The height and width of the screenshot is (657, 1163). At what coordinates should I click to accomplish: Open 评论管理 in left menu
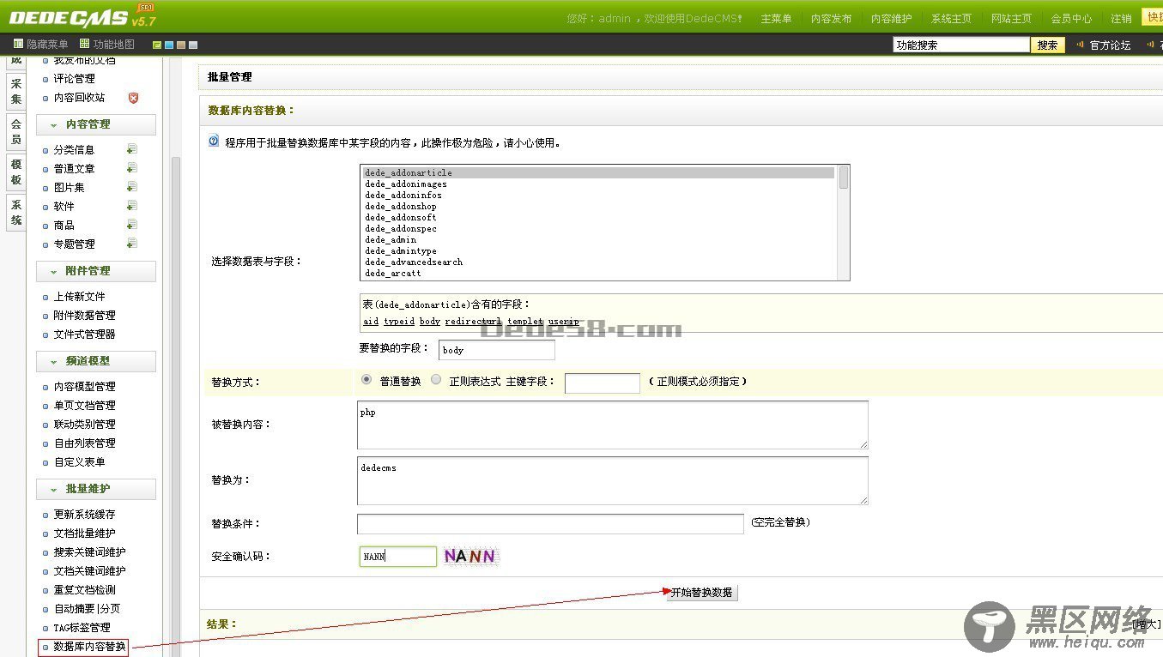point(75,79)
